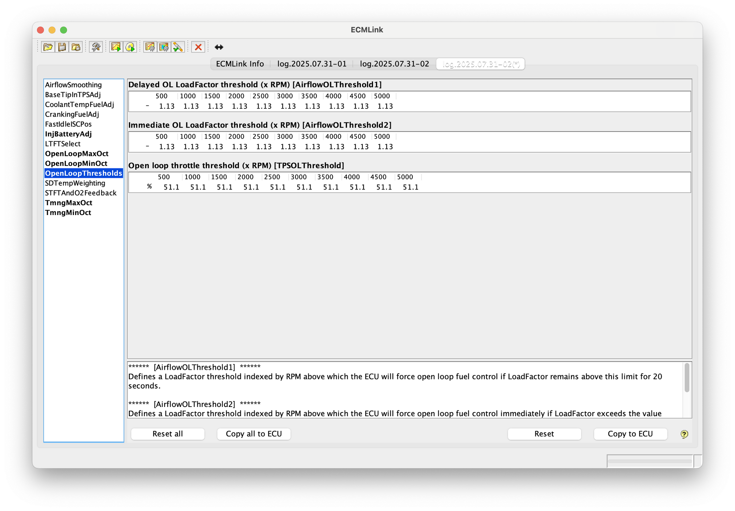This screenshot has height=511, width=735.
Task: Open the wrench and hammer tools icon
Action: click(96, 47)
